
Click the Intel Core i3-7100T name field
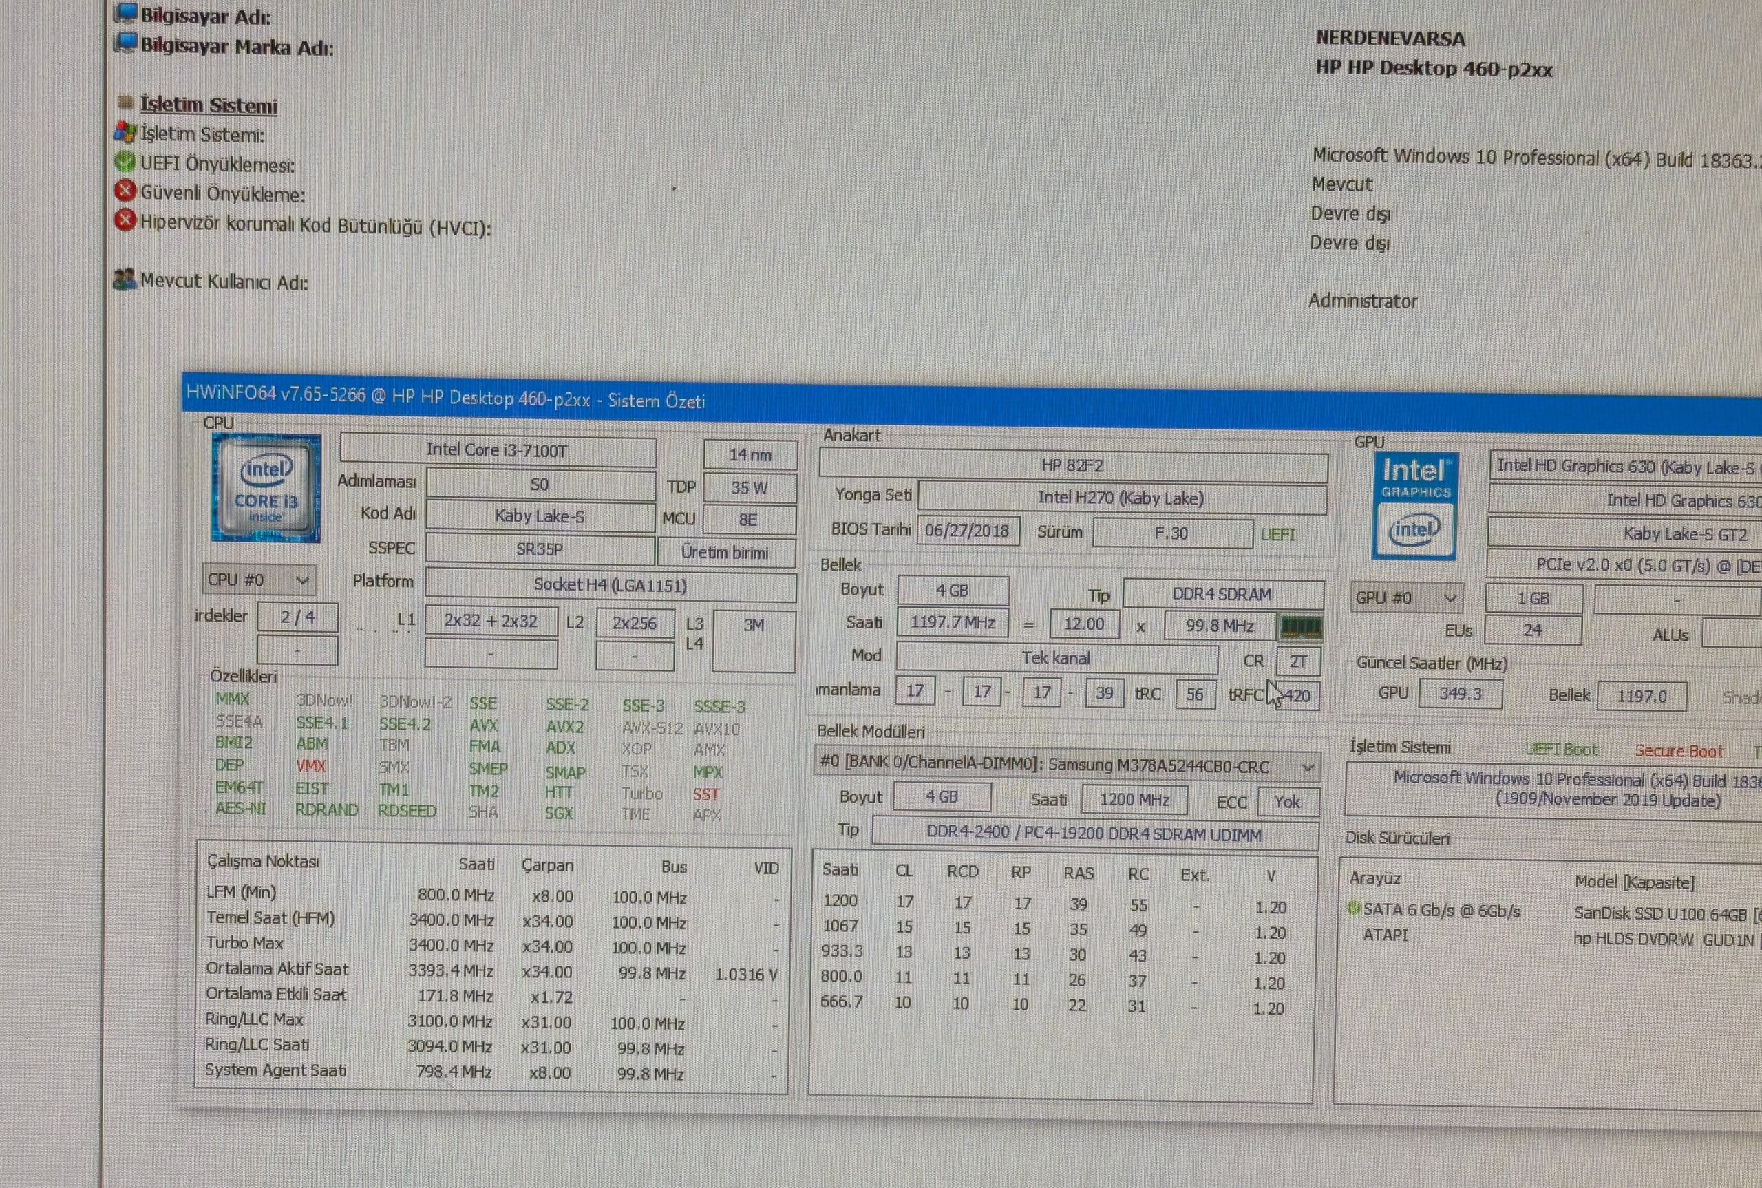tap(498, 451)
